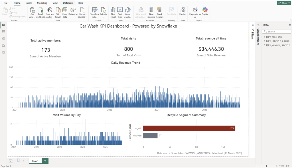
Task: Create a New measure
Action: (x=151, y=12)
